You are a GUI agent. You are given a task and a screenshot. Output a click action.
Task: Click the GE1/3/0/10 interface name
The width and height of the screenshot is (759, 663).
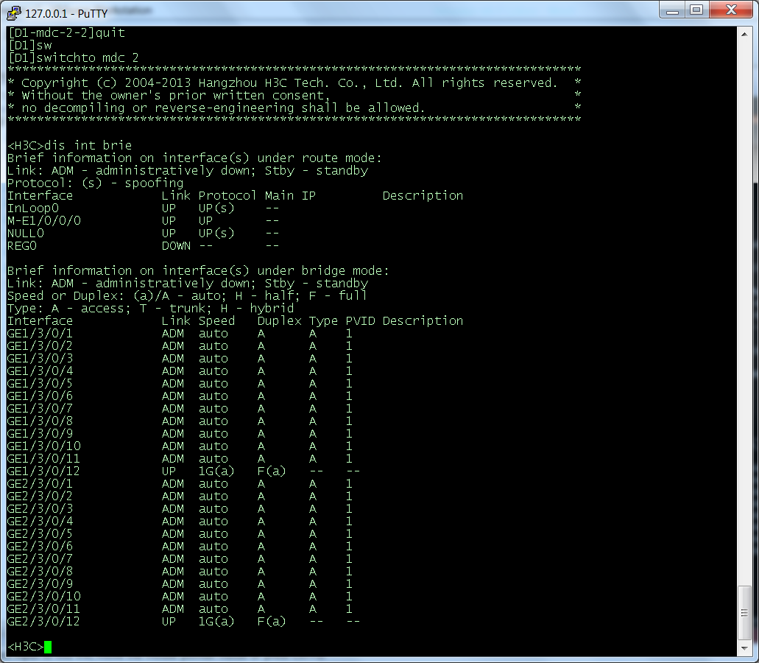click(x=44, y=446)
